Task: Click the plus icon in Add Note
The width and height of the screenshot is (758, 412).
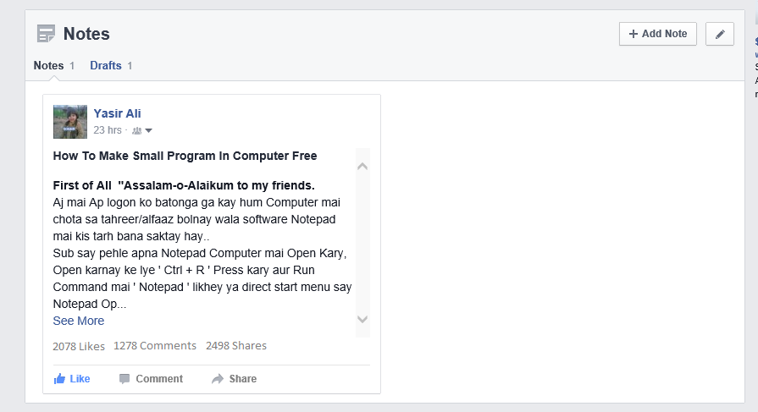Action: [x=633, y=34]
